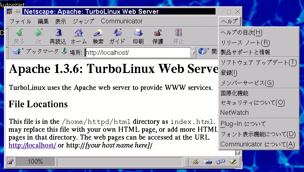304x172 pixels.
Task: Select 登録(I) menu item
Action: click(x=259, y=73)
